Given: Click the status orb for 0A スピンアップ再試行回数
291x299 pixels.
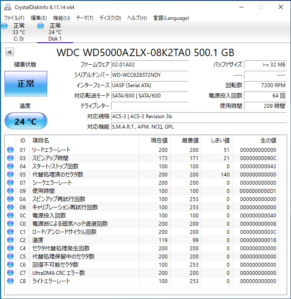Looking at the screenshot, I should pyautogui.click(x=10, y=199).
